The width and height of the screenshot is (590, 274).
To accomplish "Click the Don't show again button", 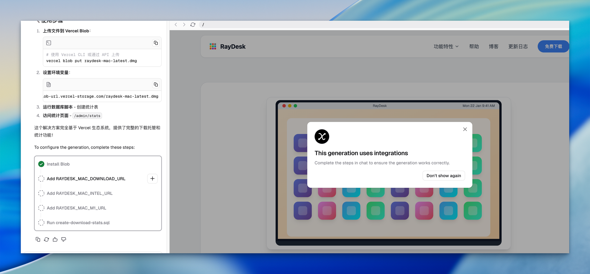I will pyautogui.click(x=443, y=176).
